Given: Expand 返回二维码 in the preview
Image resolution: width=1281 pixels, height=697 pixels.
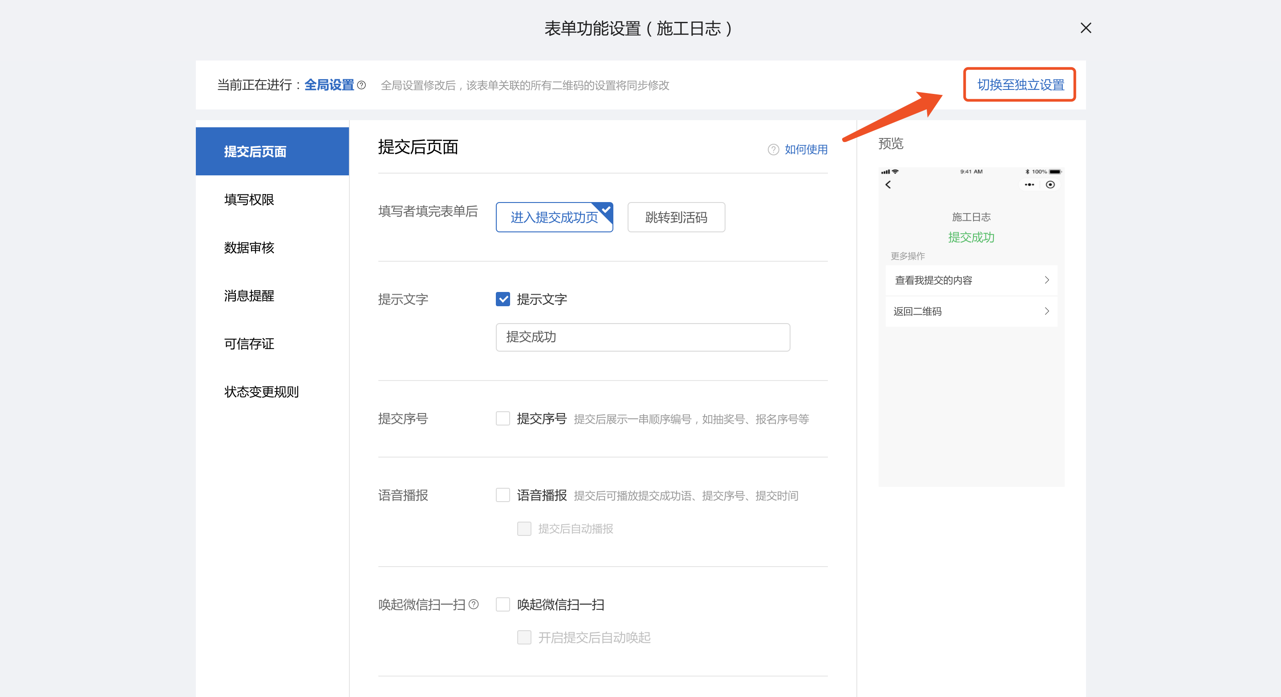Looking at the screenshot, I should tap(971, 311).
